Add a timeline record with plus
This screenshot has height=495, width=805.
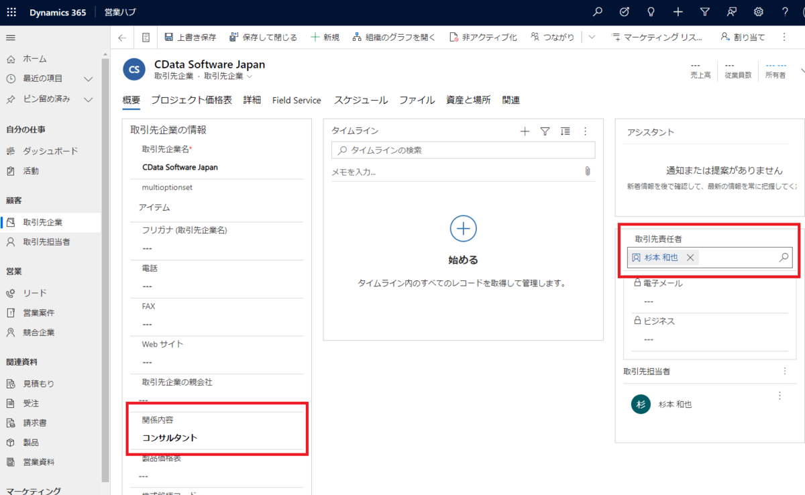525,131
